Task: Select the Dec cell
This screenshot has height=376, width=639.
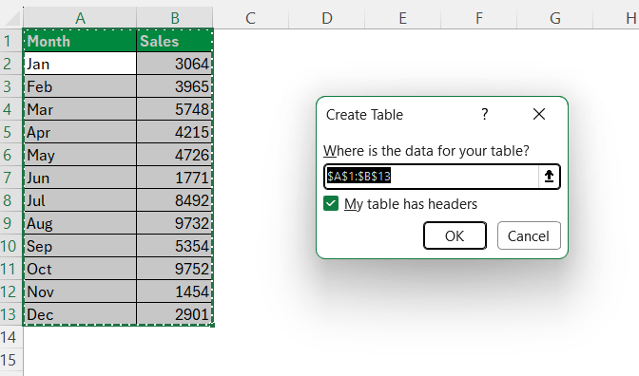Action: (x=80, y=314)
